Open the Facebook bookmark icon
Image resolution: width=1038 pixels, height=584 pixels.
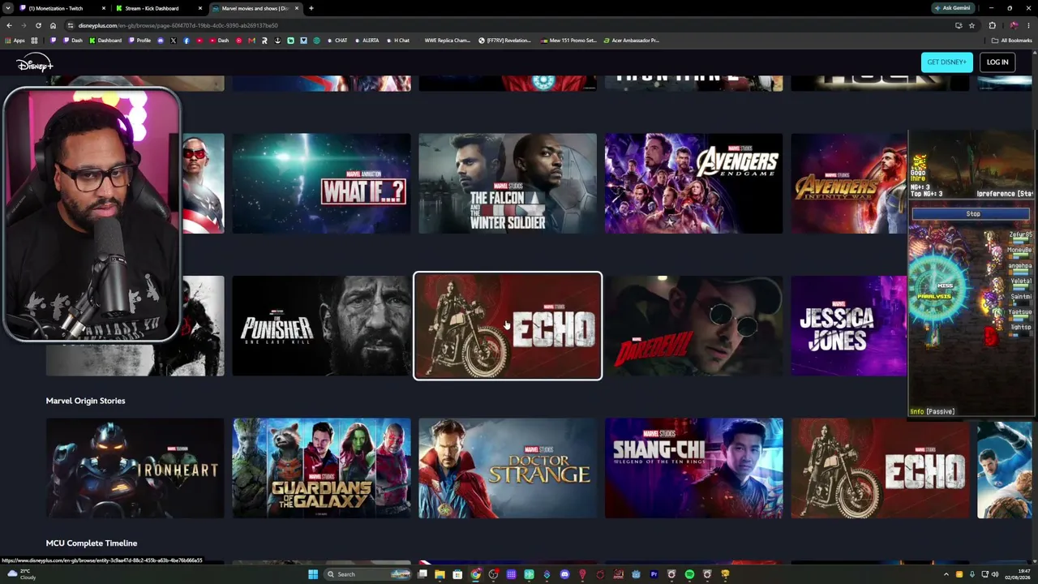click(187, 41)
